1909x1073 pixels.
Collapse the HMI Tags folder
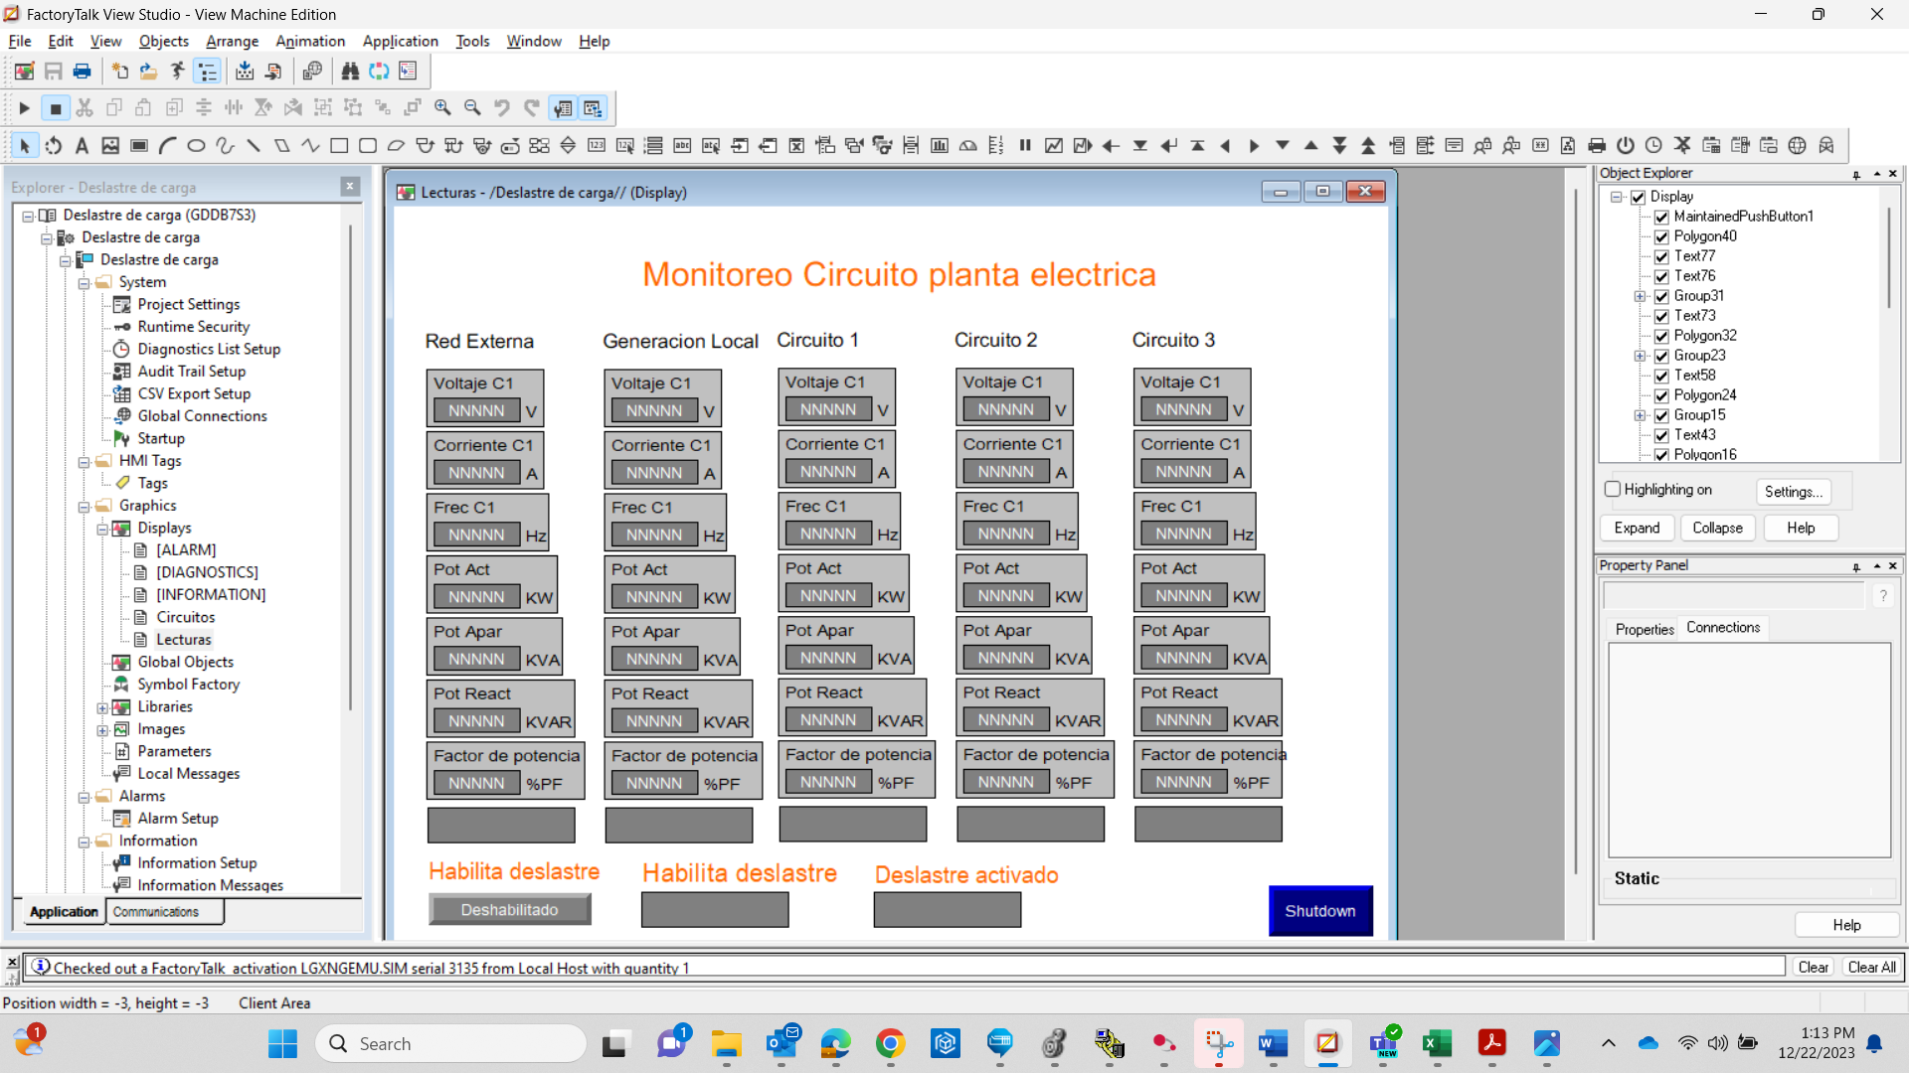pos(85,462)
